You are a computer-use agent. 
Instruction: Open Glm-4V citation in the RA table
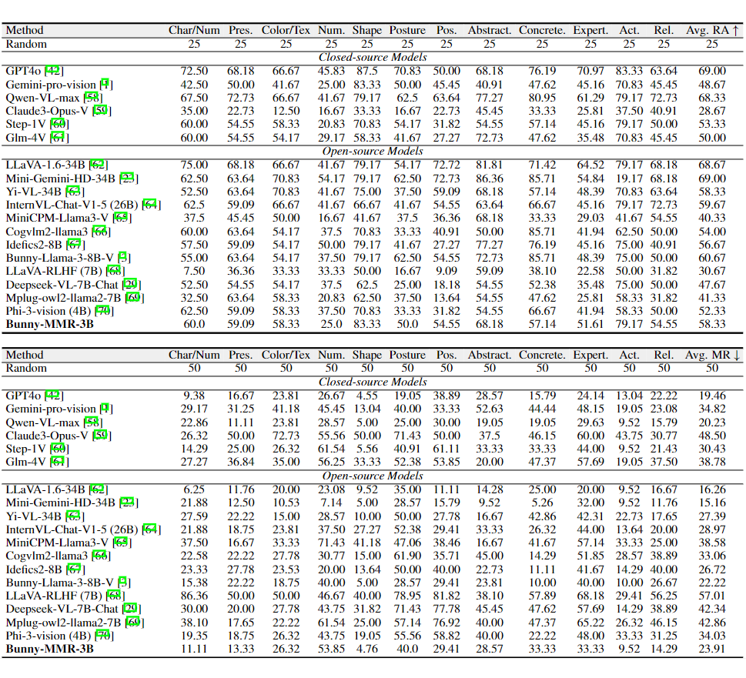pos(59,138)
